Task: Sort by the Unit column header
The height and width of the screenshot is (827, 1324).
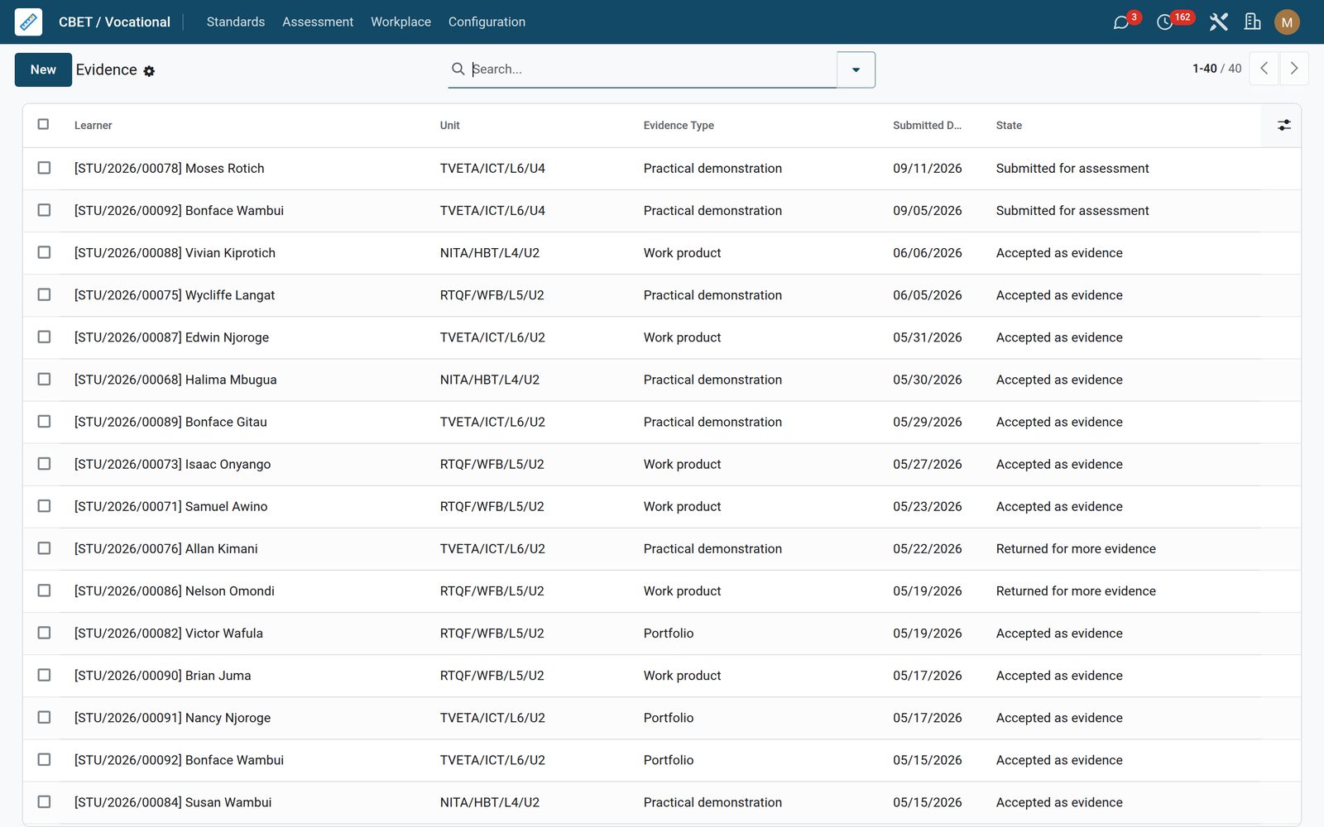Action: pyautogui.click(x=449, y=125)
